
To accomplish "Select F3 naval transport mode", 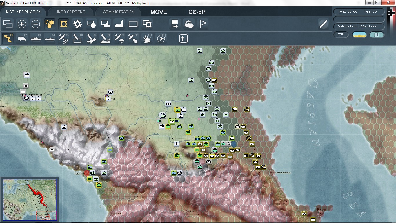I will click(36, 38).
